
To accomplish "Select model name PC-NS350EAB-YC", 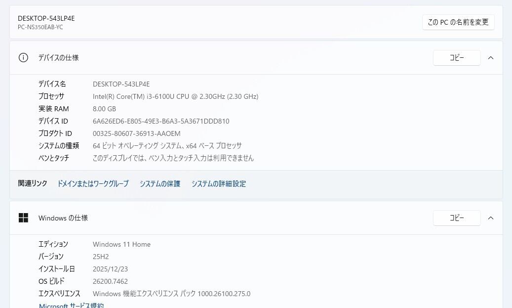I will point(40,28).
